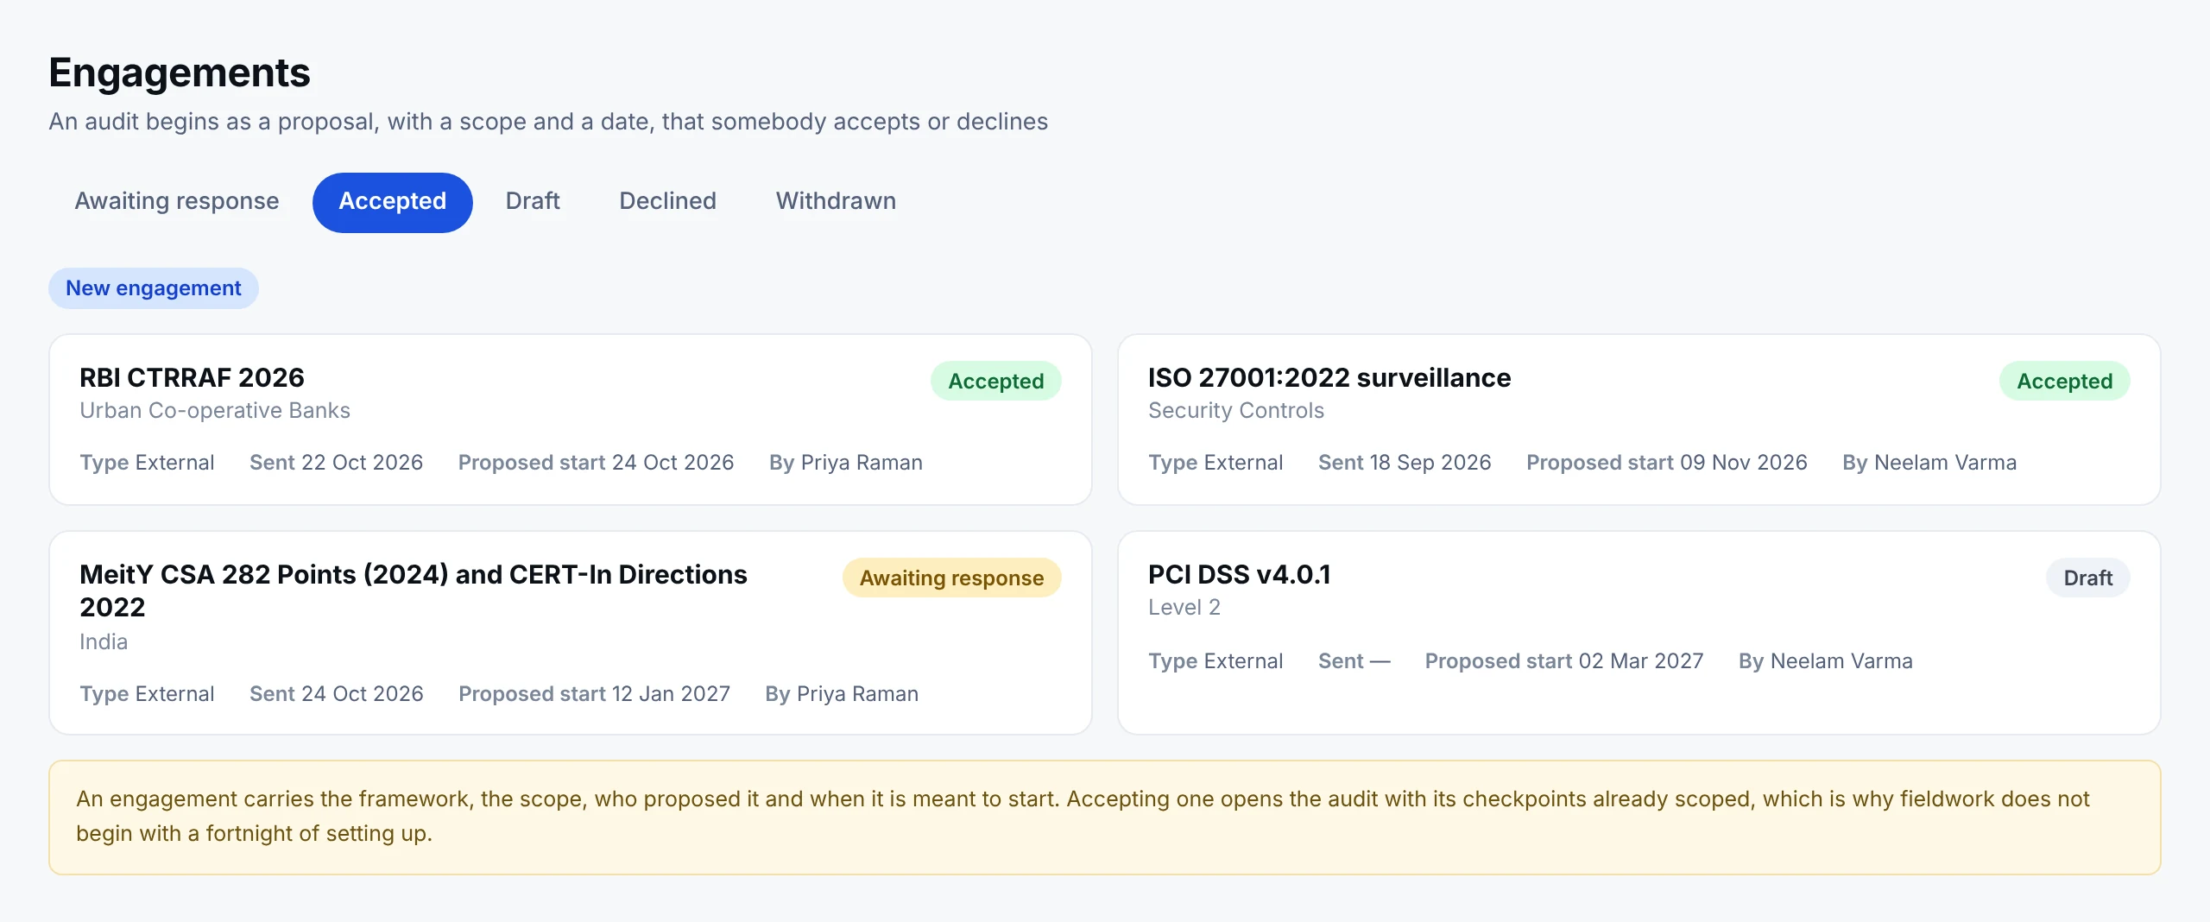
Task: Open the PCI DSS v4.0.1 engagement title
Action: (1240, 575)
